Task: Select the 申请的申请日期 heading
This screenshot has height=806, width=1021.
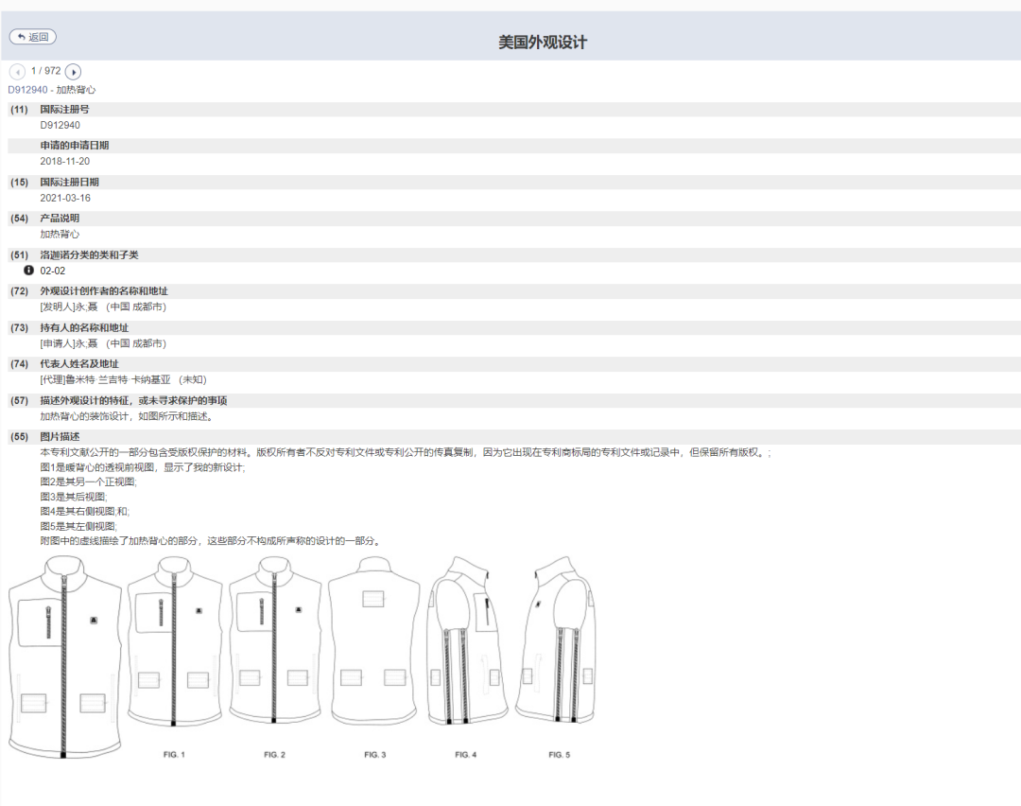Action: coord(75,146)
